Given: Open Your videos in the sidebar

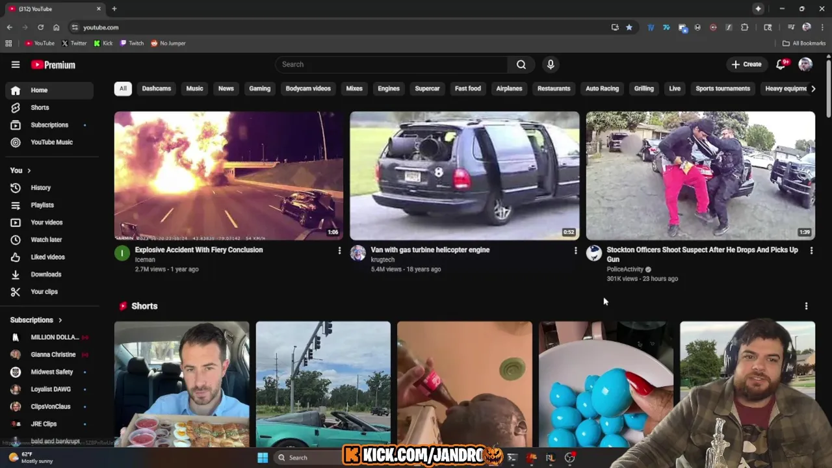Looking at the screenshot, I should (49, 222).
